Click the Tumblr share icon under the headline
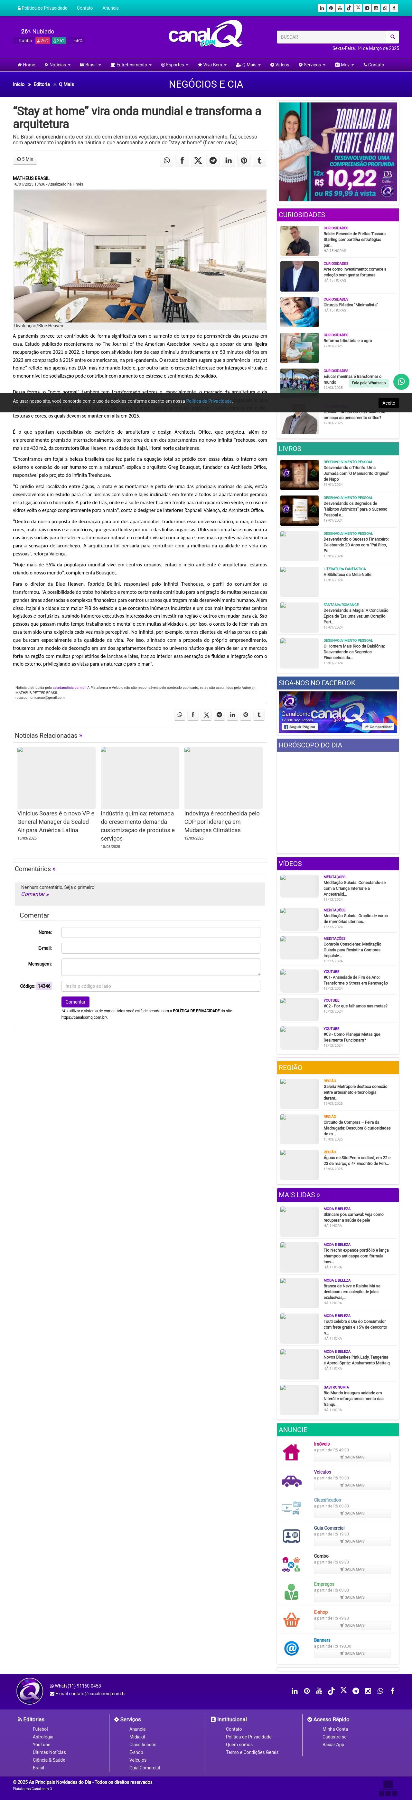412x1800 pixels. tap(259, 161)
